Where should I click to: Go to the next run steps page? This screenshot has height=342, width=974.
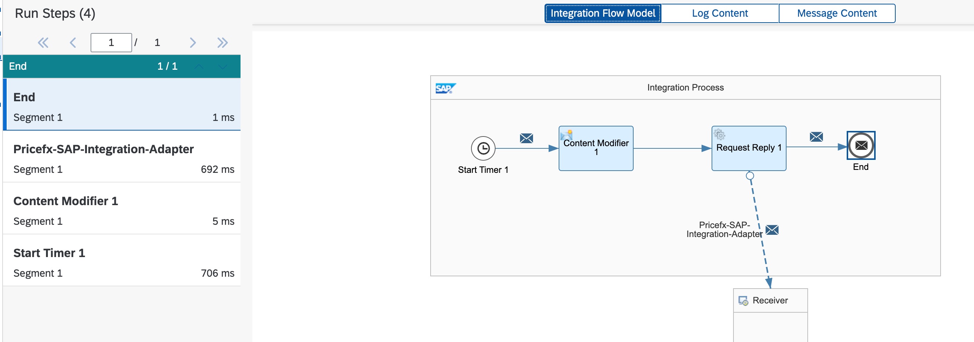(x=192, y=43)
